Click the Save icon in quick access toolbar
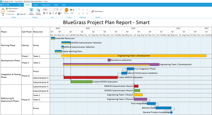 [1, 5]
